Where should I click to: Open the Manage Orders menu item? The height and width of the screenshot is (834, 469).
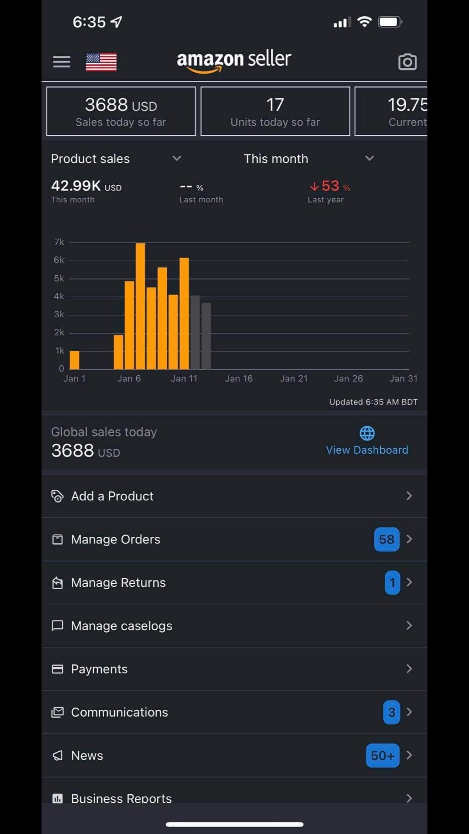tap(116, 539)
